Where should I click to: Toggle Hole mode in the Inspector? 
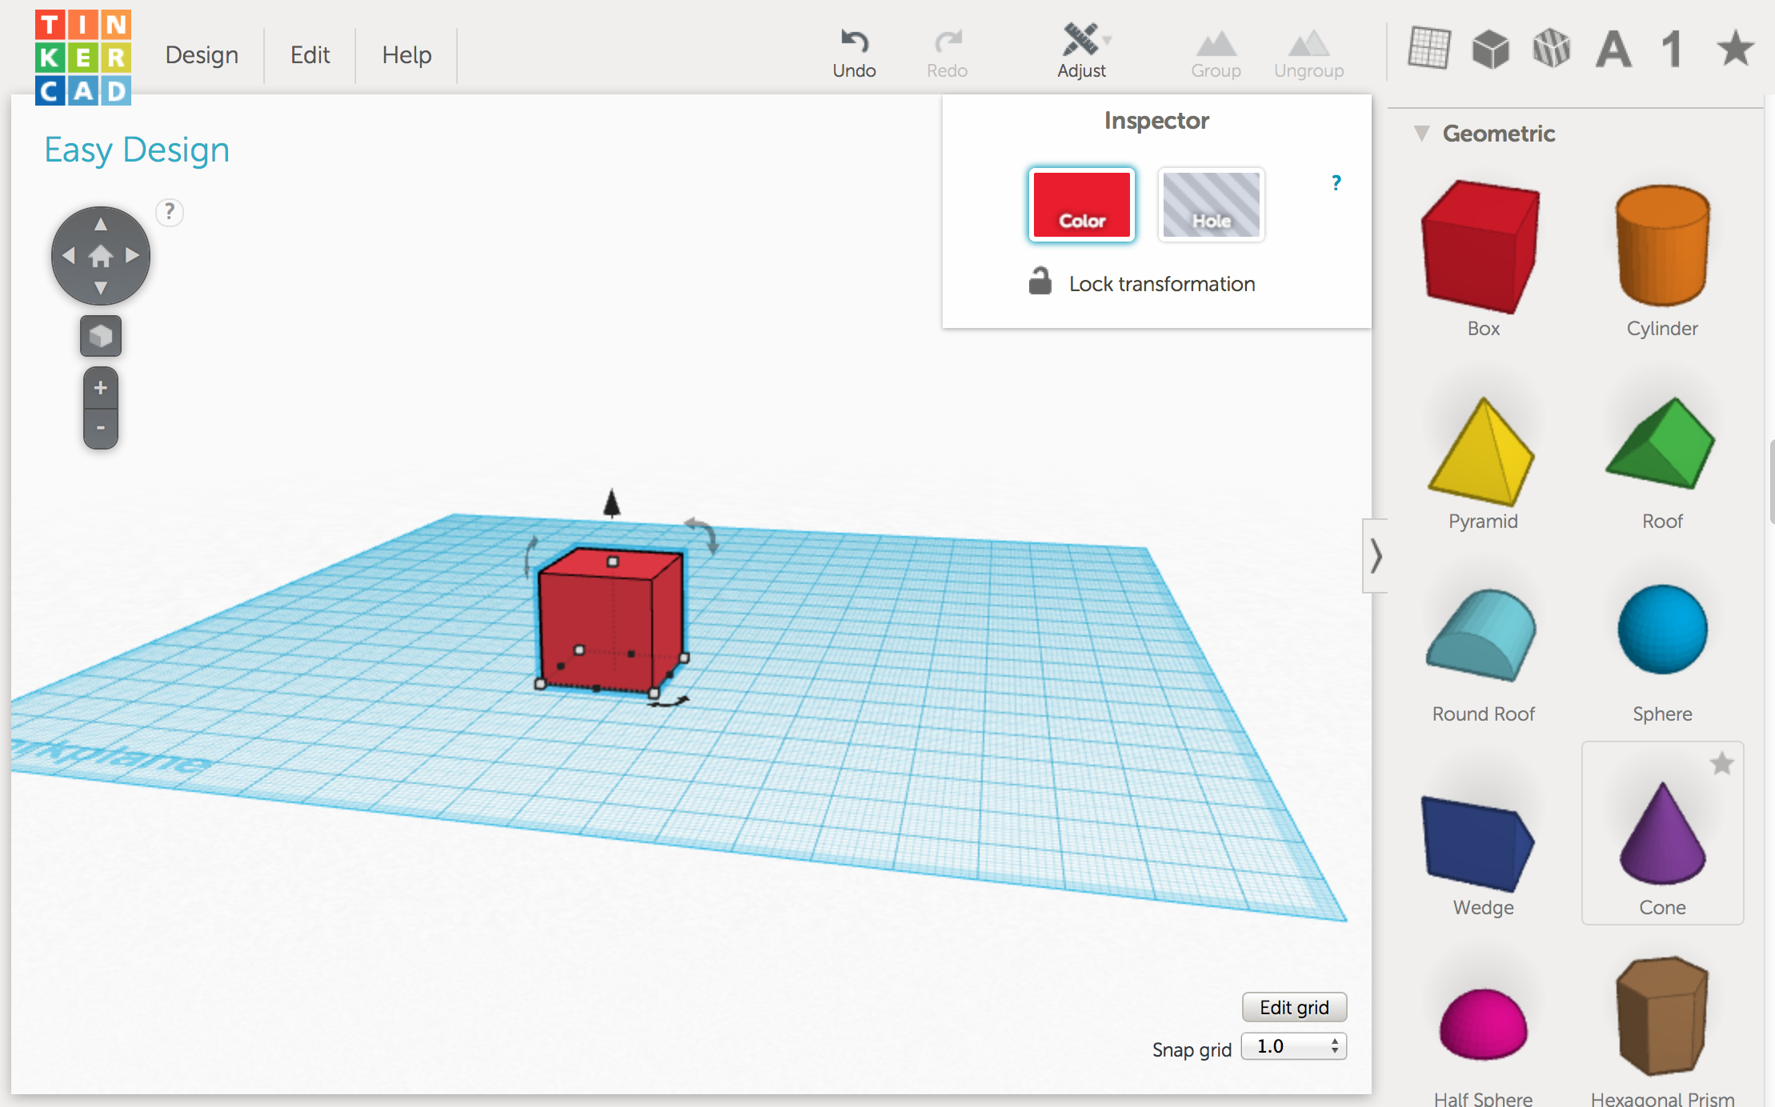1210,205
